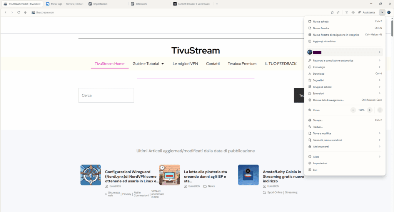Increase zoom with the plus button
394x212 pixels.
click(x=370, y=110)
